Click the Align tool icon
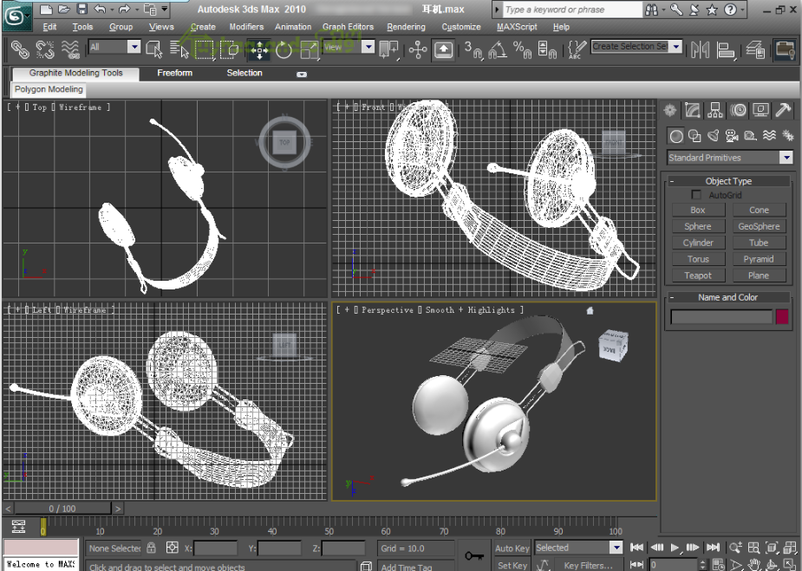The width and height of the screenshot is (802, 571). pos(726,49)
